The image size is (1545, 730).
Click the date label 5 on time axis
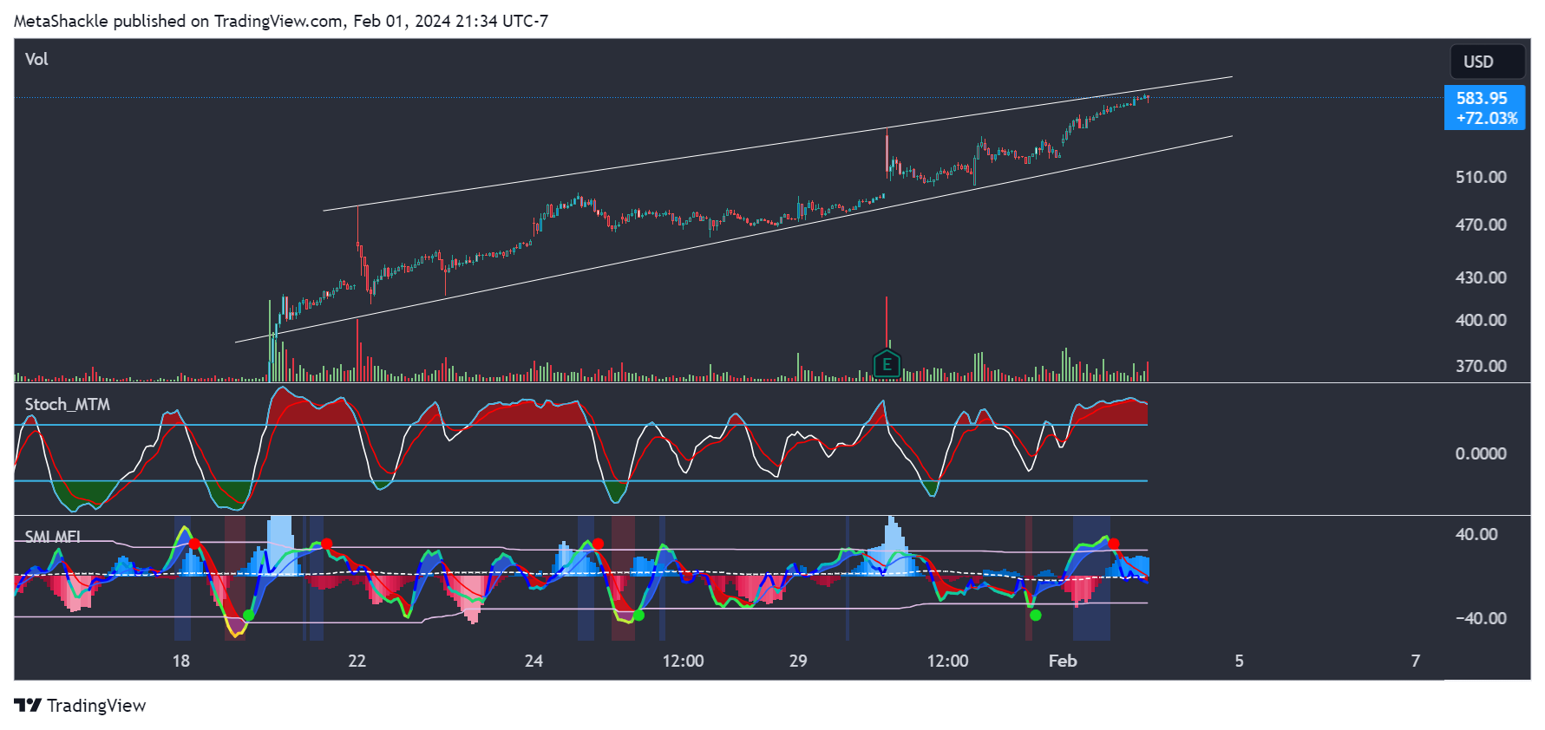[1239, 661]
